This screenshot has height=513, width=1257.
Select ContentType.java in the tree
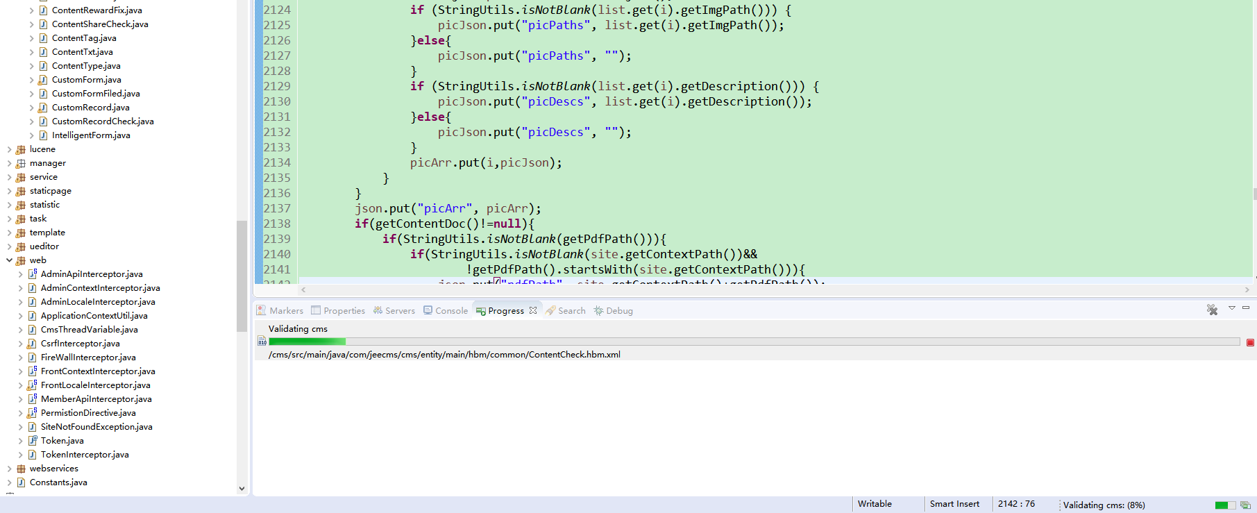(x=86, y=66)
